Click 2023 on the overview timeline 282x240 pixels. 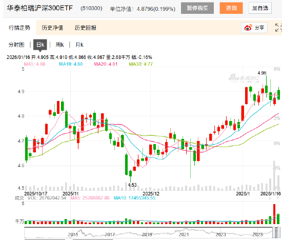220,234
